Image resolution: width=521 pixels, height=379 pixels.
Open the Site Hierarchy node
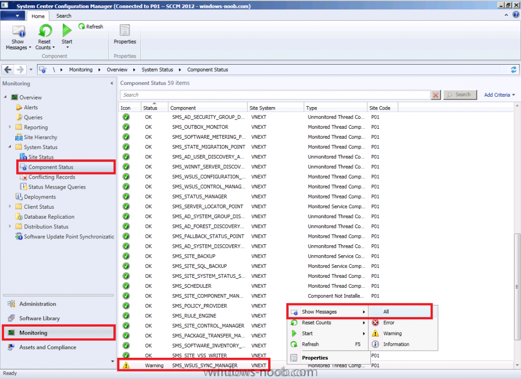40,137
